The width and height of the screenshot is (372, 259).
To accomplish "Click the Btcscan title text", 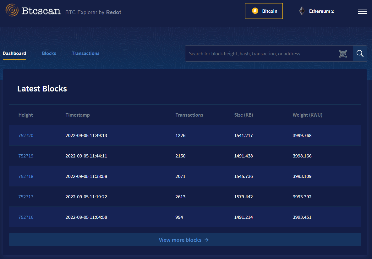I will point(41,11).
